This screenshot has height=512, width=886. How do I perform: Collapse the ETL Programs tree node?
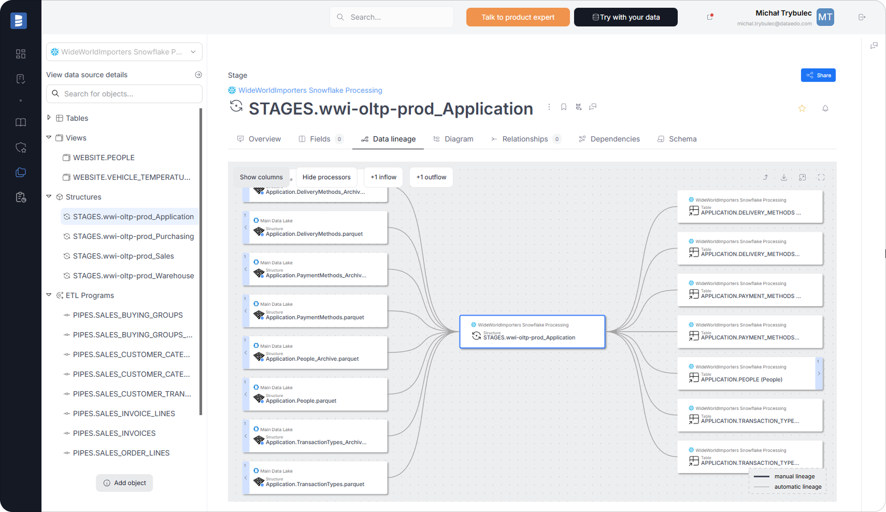click(49, 295)
